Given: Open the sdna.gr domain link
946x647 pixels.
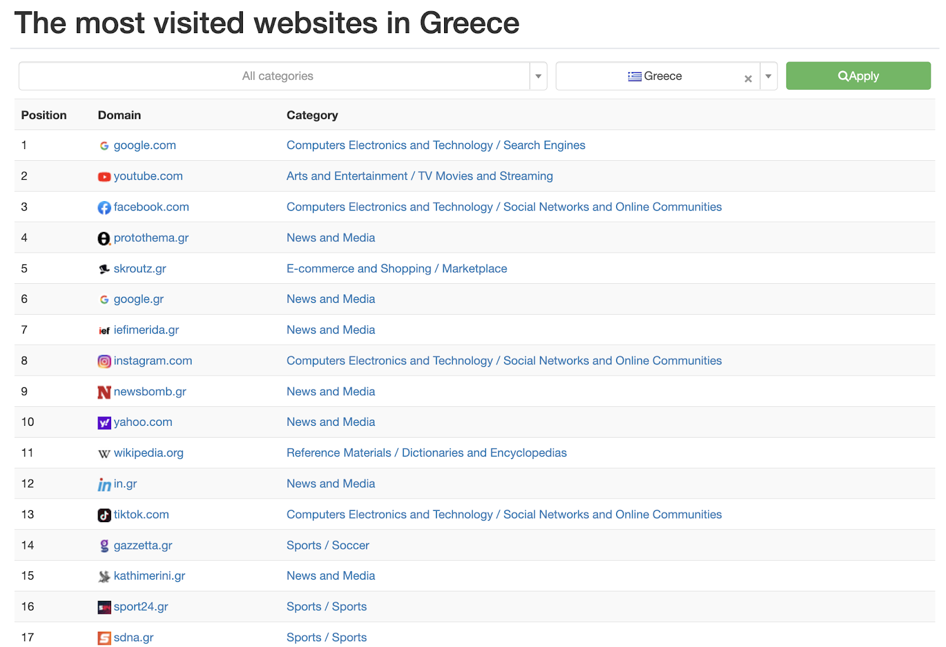Looking at the screenshot, I should tap(134, 638).
